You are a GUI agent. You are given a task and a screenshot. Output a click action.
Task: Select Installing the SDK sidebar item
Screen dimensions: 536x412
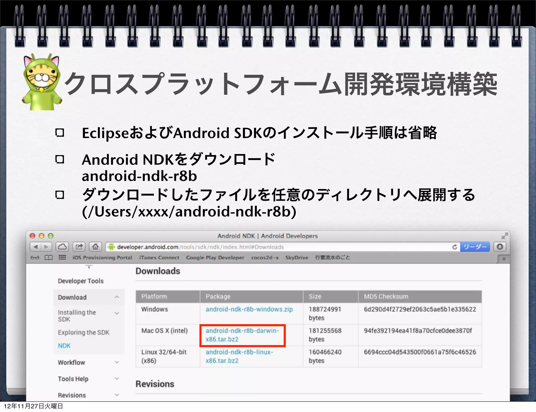(x=77, y=316)
